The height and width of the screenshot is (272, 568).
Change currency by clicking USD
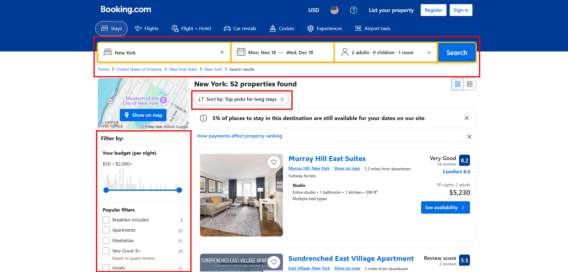tap(313, 10)
